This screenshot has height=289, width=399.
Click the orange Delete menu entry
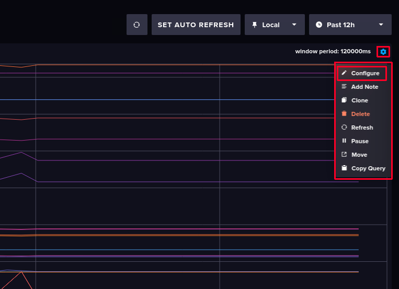click(x=360, y=114)
